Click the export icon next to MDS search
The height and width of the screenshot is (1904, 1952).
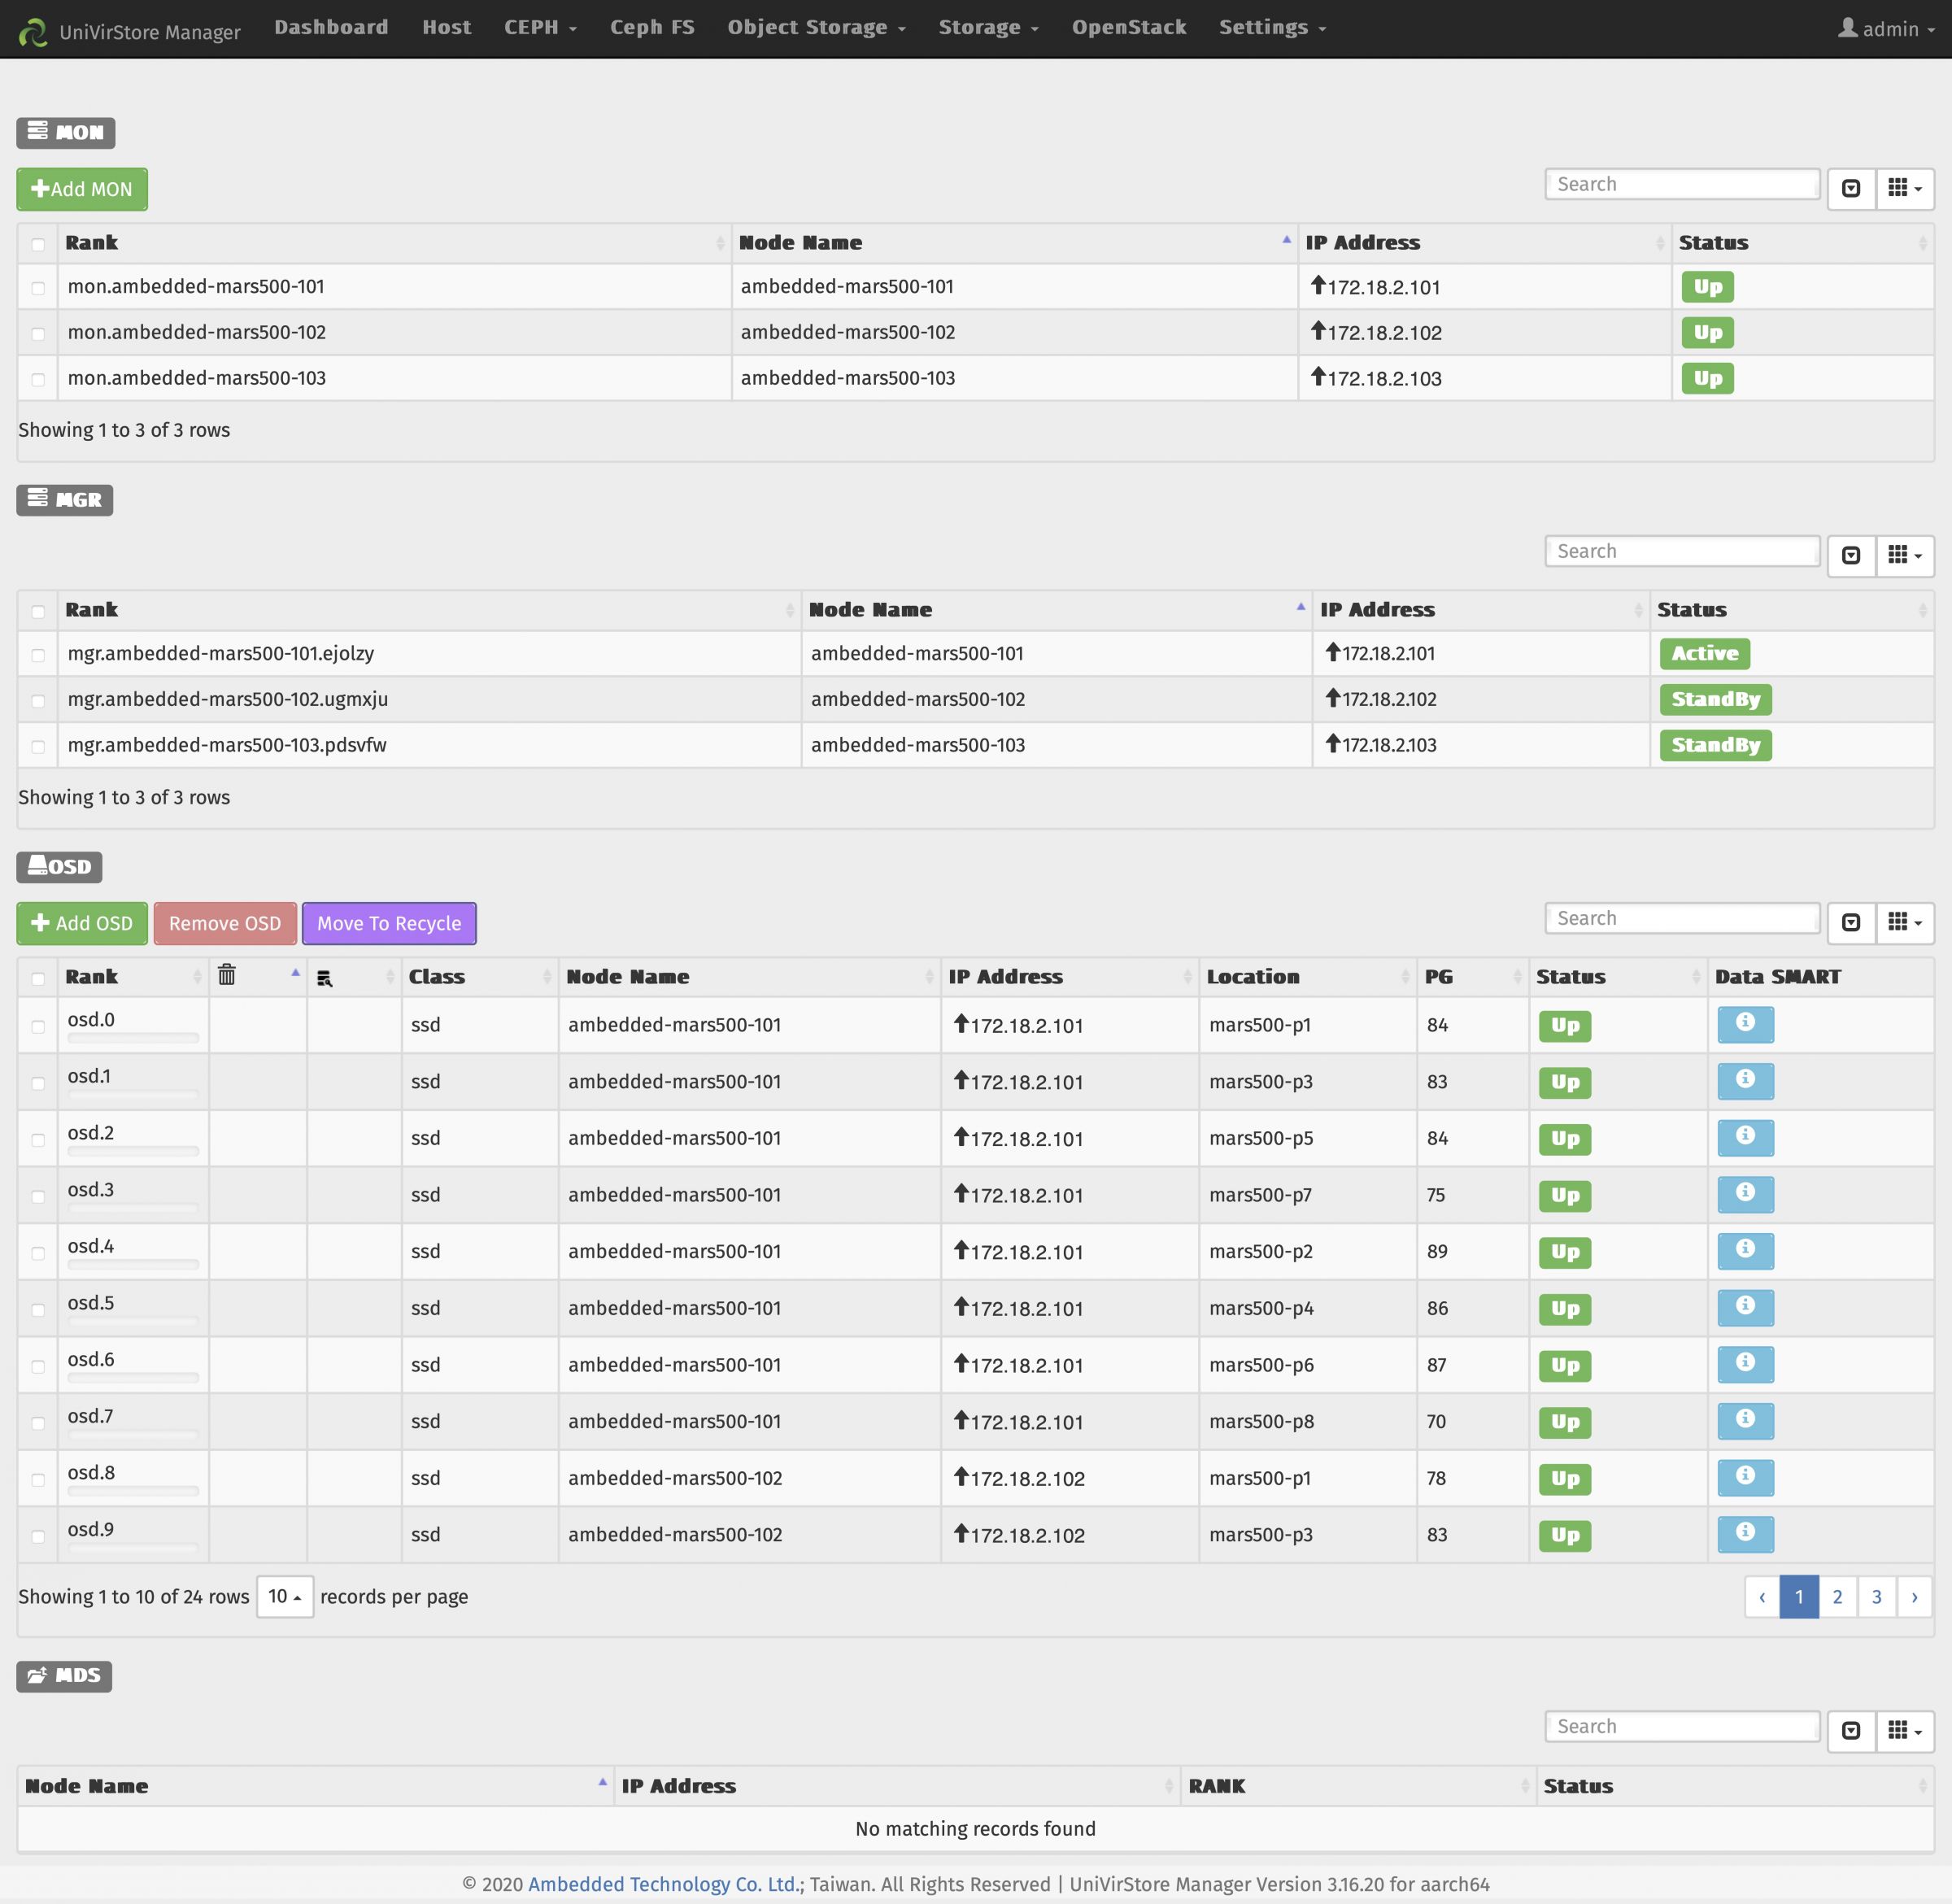click(1851, 1730)
